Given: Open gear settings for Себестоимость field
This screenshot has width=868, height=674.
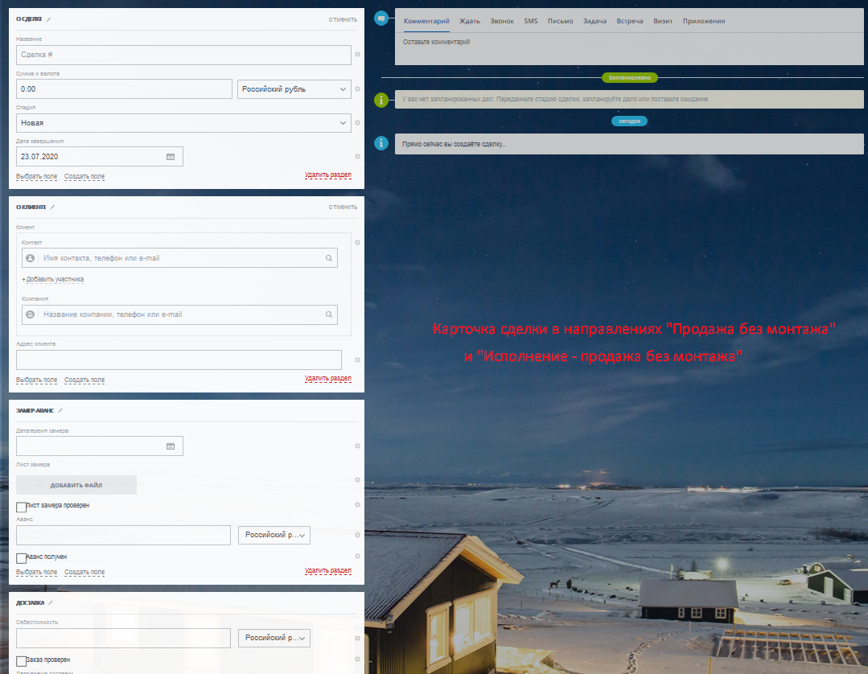Looking at the screenshot, I should 358,638.
